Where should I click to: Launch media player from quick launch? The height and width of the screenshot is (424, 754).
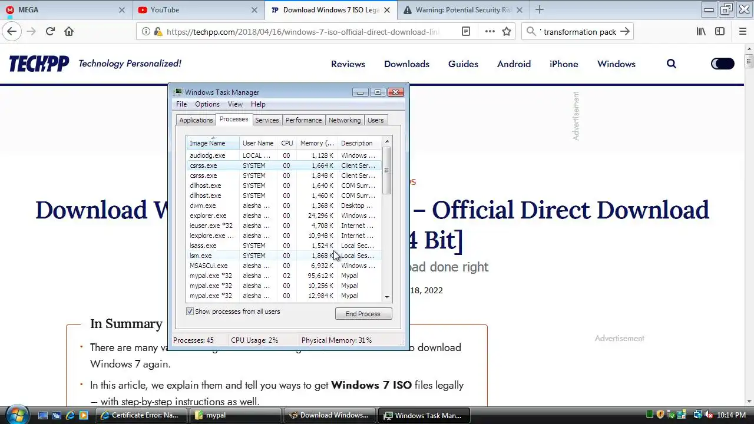[x=84, y=415]
